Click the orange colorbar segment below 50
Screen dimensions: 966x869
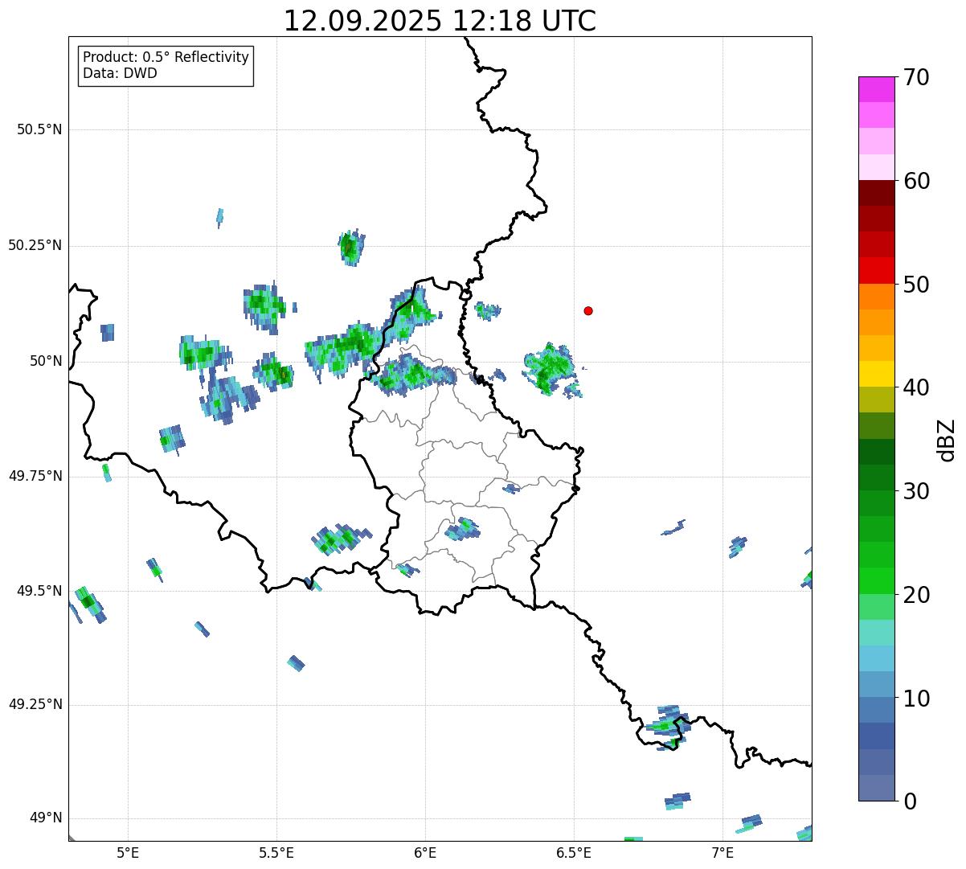tap(877, 297)
